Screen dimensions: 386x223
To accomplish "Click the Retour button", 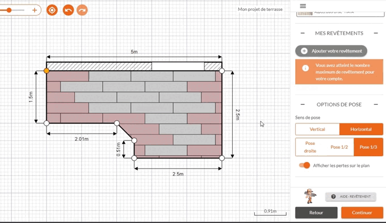I will [x=316, y=212].
